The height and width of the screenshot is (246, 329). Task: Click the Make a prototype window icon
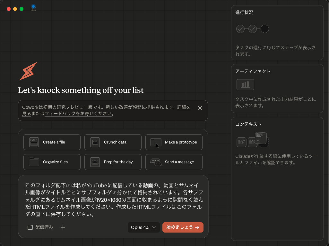156,142
